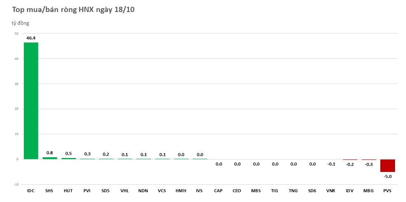Screen dimensions: 406x202
Task: Click the red PVS bar
Action: 387,166
